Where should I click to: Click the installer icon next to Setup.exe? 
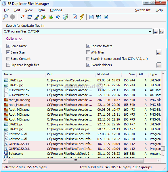(x=6, y=154)
